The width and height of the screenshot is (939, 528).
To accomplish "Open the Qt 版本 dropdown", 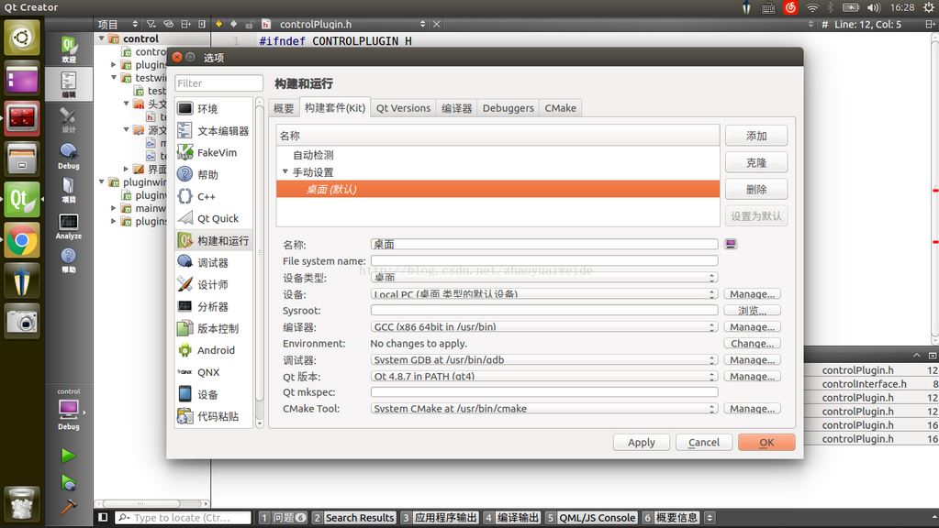I will pos(543,376).
